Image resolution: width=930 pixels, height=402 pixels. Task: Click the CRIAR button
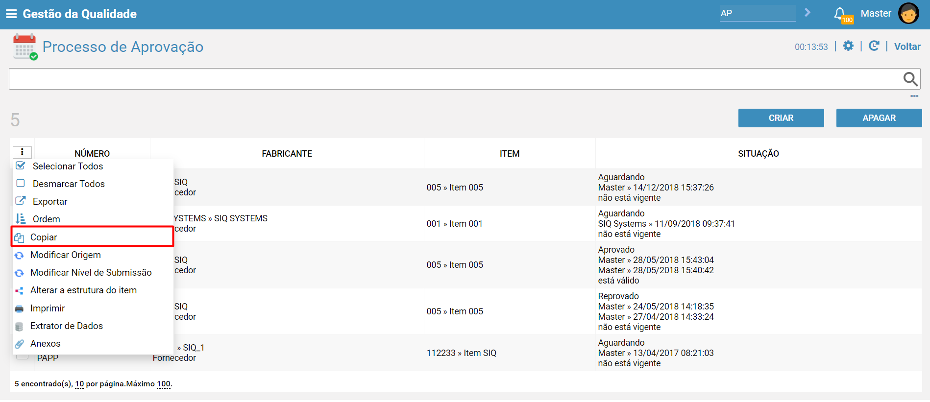click(781, 118)
